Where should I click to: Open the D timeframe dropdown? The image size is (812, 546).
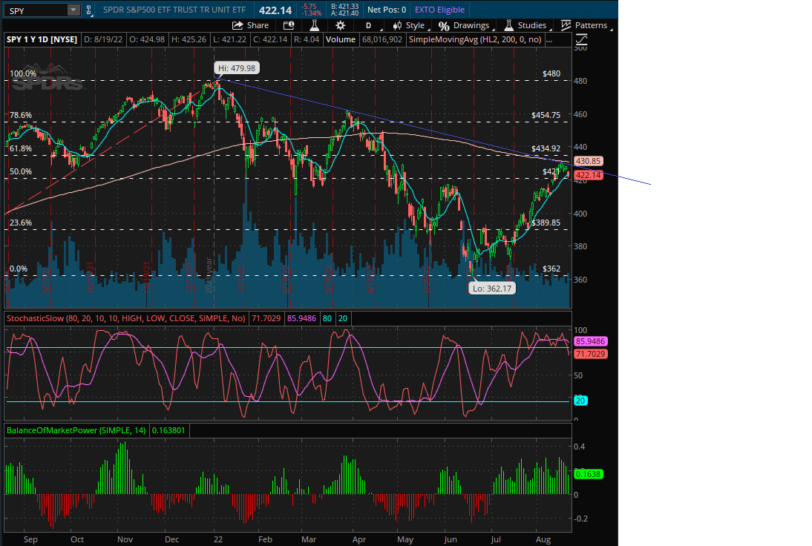tap(370, 25)
